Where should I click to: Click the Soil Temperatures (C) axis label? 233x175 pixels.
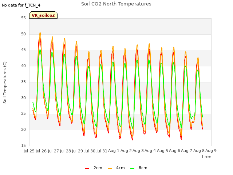pyautogui.click(x=5, y=82)
